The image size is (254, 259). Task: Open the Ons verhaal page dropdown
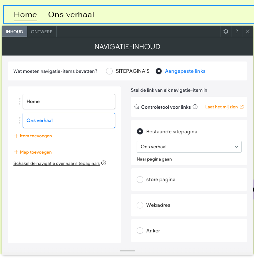tap(189, 147)
